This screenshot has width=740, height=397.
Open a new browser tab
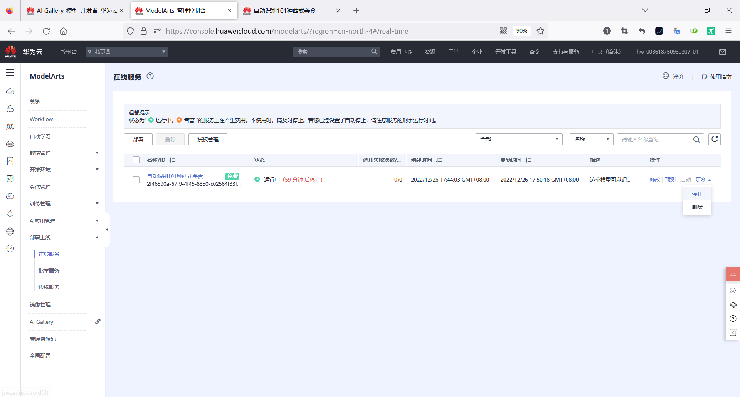pos(356,11)
